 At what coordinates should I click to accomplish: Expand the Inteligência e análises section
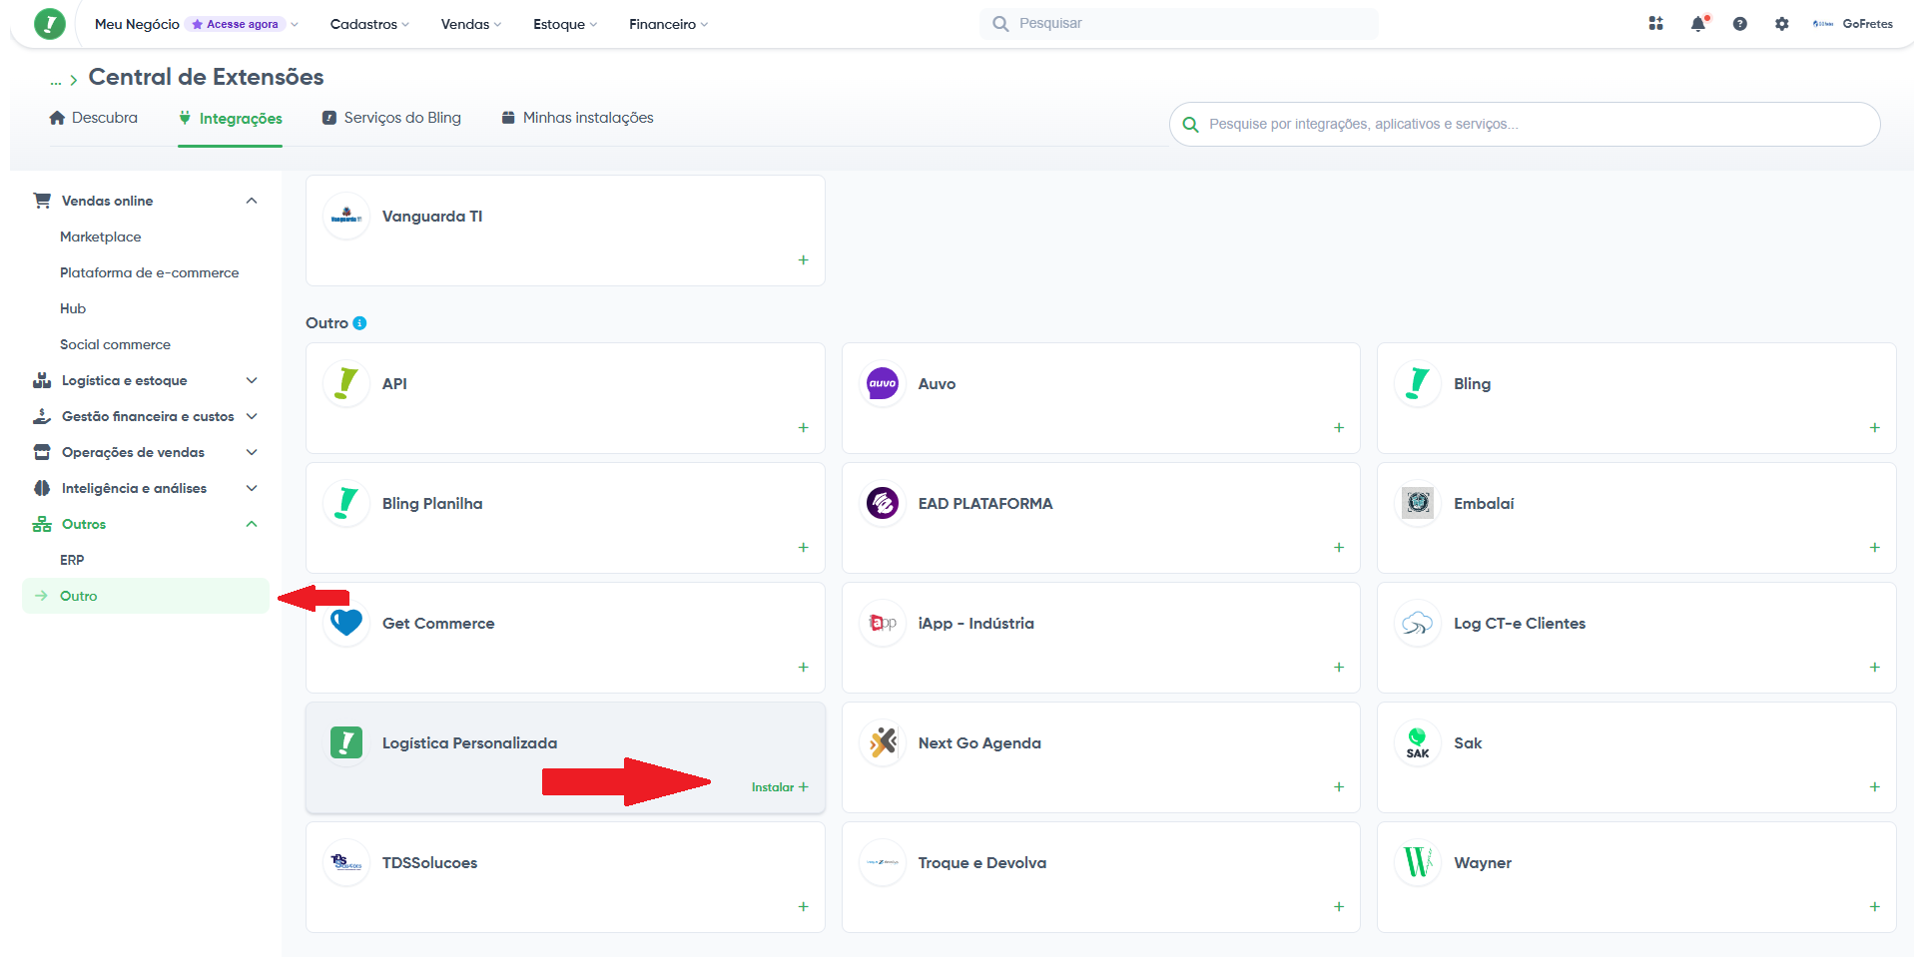coord(252,488)
